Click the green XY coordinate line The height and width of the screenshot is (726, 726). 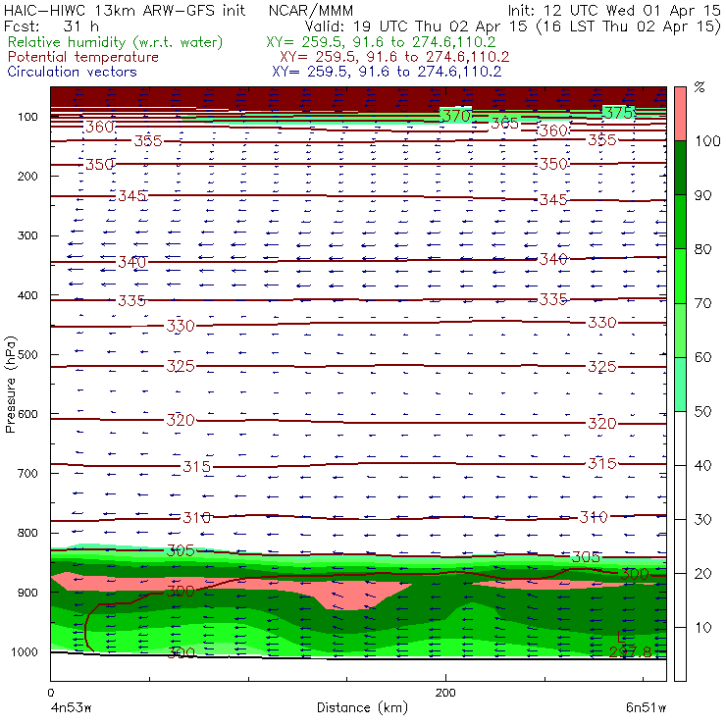[381, 42]
